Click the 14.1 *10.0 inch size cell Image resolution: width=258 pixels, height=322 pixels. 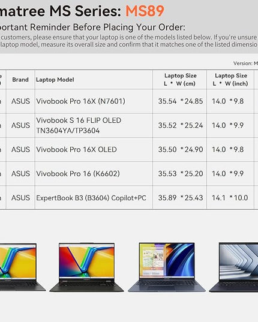pyautogui.click(x=230, y=198)
